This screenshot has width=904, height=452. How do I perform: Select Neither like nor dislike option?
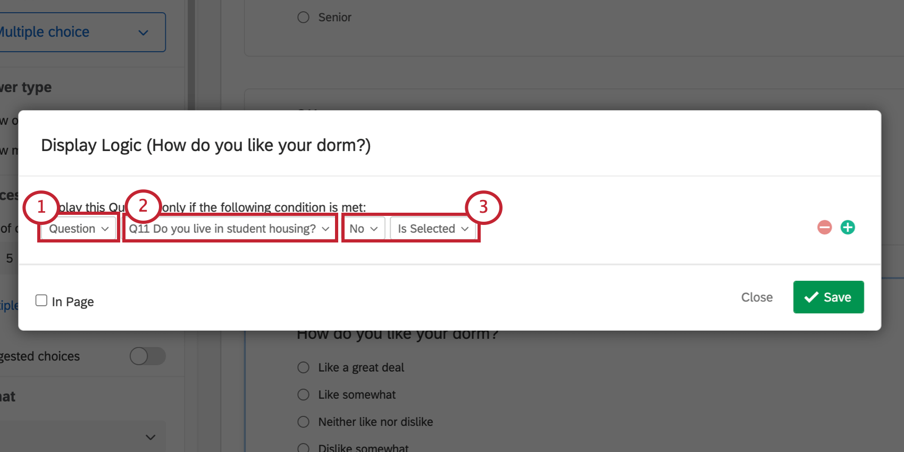point(304,422)
